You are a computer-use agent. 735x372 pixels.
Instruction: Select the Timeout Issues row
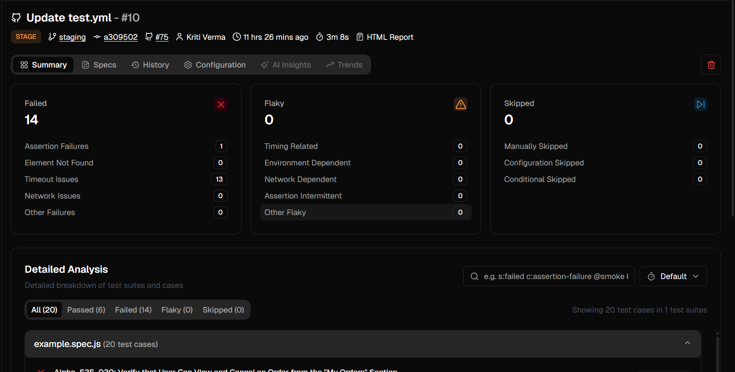pos(126,179)
